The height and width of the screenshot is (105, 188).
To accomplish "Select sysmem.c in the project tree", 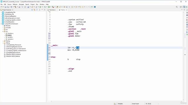I will (10, 39).
